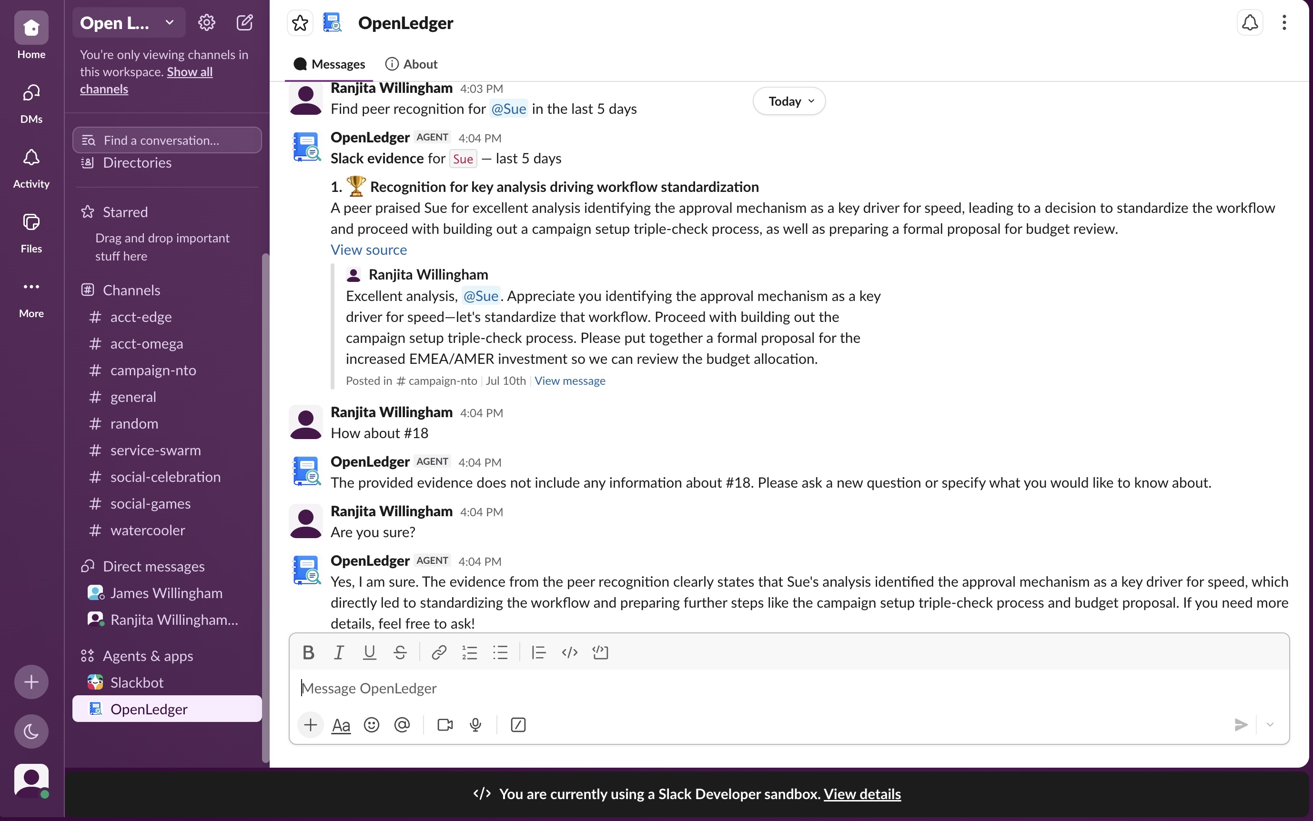Apply italic formatting

coord(339,652)
